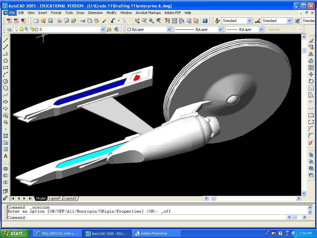
Task: Open the layer list dropdown
Action: point(103,29)
